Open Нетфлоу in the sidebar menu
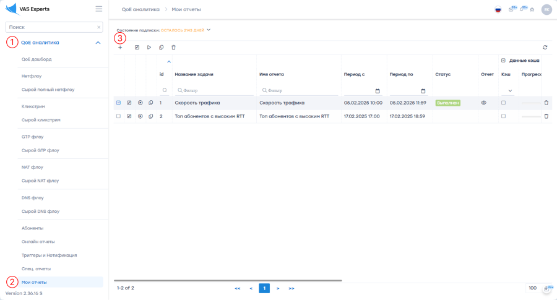 click(x=32, y=76)
